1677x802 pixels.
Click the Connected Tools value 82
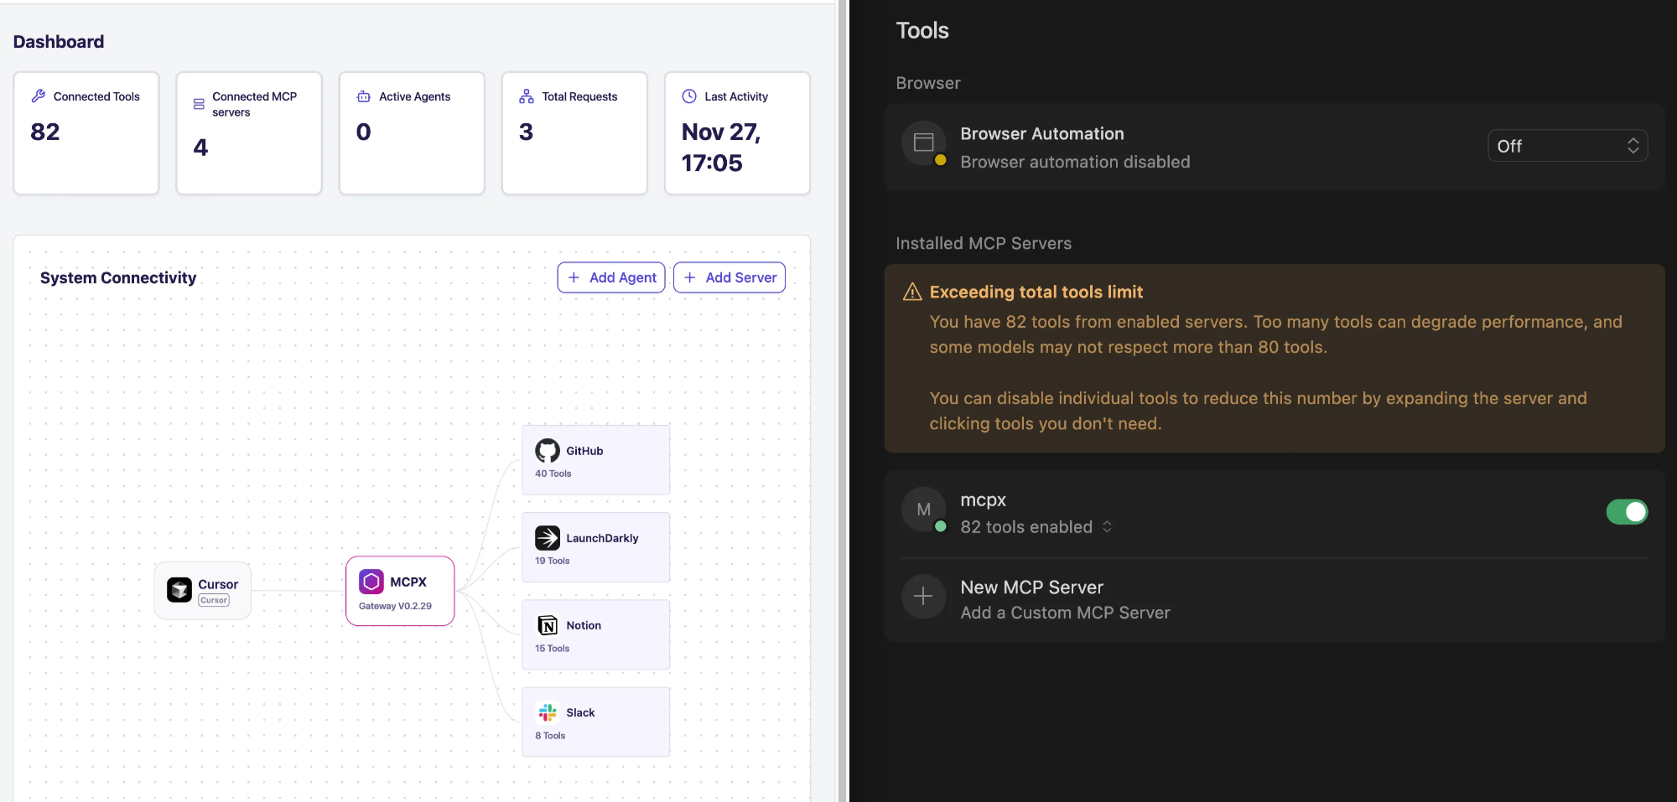click(45, 132)
